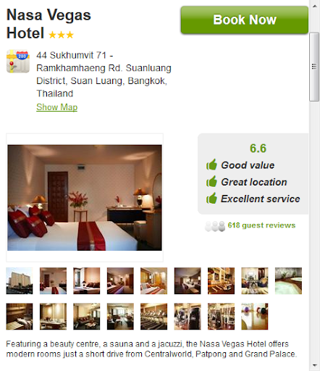This screenshot has width=320, height=371.
Task: Click the 6.6 rating score
Action: pyautogui.click(x=258, y=149)
